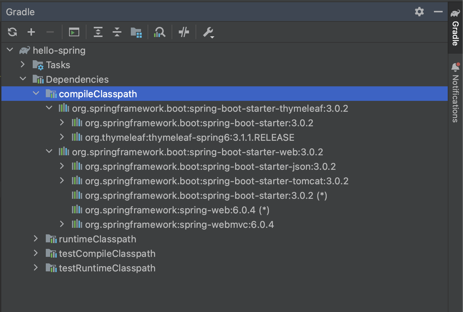Expand the Tasks node
Image resolution: width=463 pixels, height=312 pixels.
click(x=23, y=65)
